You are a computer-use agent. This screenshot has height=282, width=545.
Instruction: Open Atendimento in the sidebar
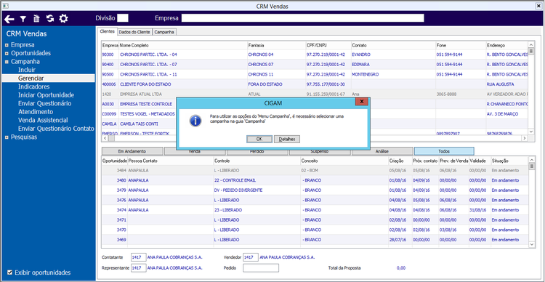[x=36, y=112]
